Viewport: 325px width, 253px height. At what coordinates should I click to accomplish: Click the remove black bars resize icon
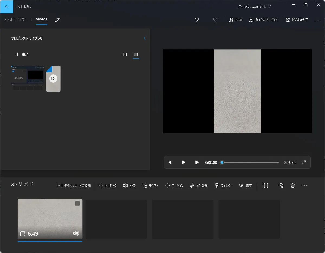(x=266, y=186)
